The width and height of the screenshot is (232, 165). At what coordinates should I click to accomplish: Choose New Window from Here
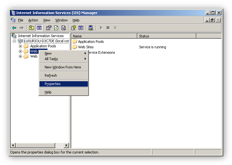click(x=64, y=67)
